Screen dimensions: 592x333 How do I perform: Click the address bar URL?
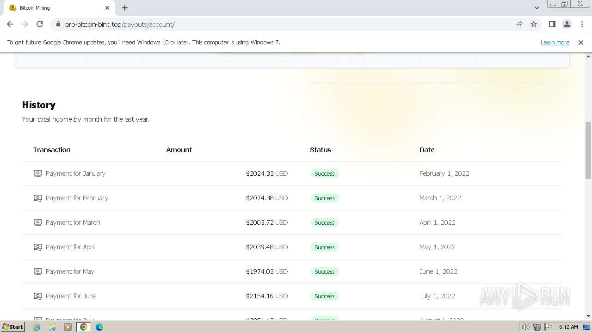120,25
